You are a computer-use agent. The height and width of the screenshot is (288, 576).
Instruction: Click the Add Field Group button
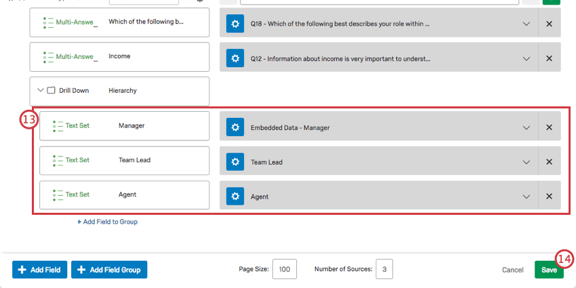point(109,270)
